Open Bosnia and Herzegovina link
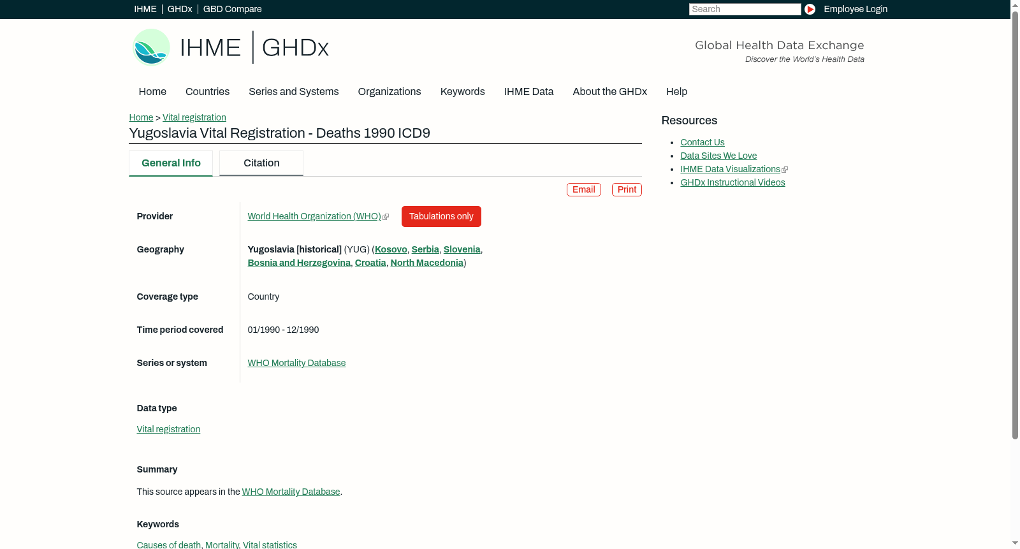Screen dimensions: 1020x549 (299, 263)
